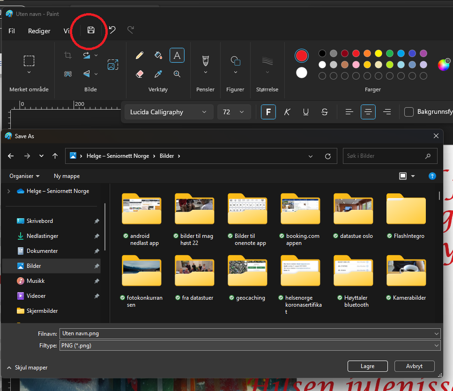Select the yellow color swatch

click(379, 53)
